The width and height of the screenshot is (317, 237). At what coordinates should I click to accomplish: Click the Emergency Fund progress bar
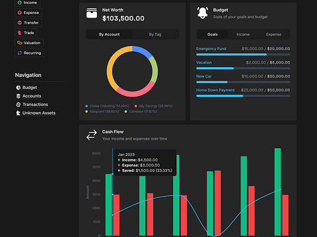243,55
